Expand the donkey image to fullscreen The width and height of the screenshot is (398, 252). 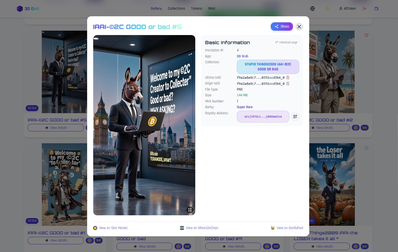pyautogui.click(x=190, y=210)
